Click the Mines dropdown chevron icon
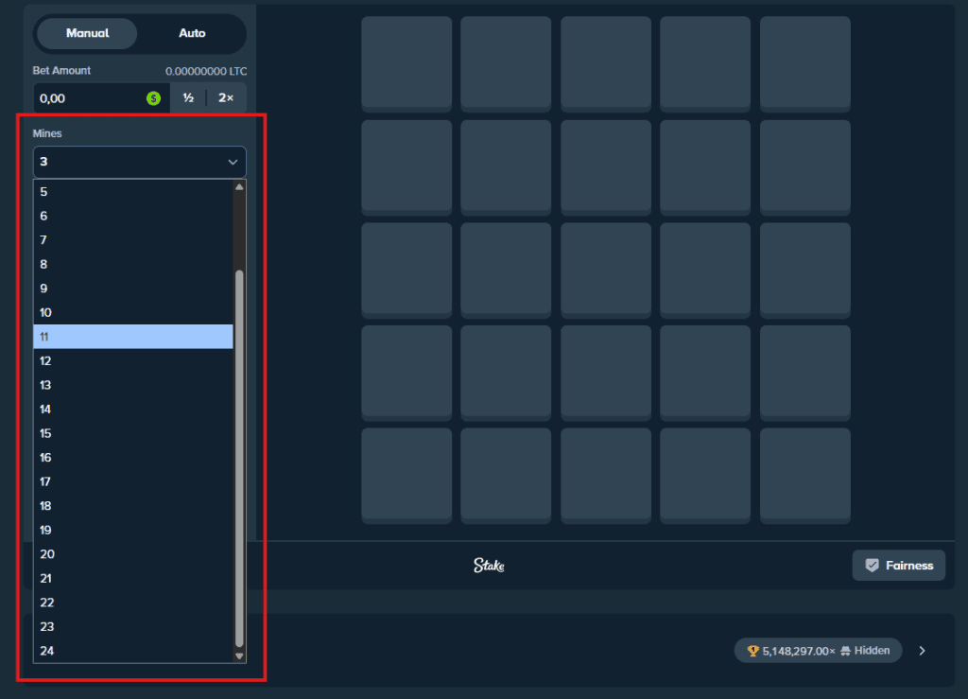The width and height of the screenshot is (968, 699). pyautogui.click(x=233, y=161)
